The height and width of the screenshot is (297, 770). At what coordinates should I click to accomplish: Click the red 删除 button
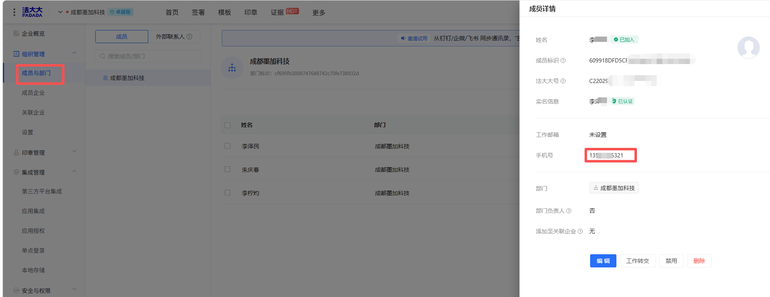(699, 261)
